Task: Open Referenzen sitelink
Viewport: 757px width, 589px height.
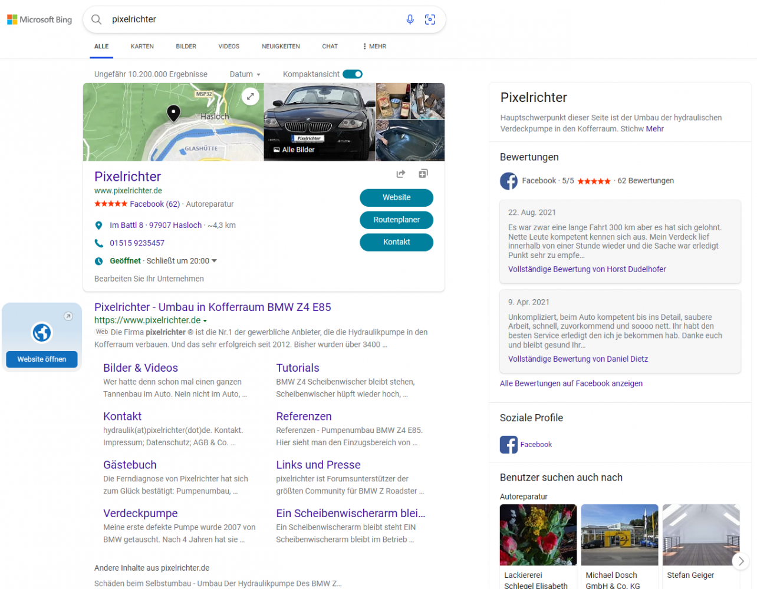Action: coord(304,416)
